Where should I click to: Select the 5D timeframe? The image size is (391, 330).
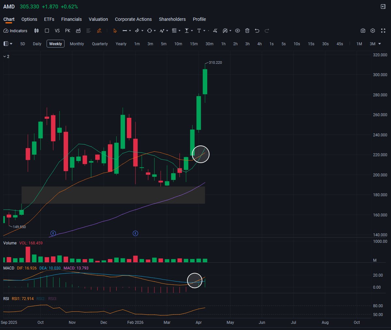[x=22, y=44]
